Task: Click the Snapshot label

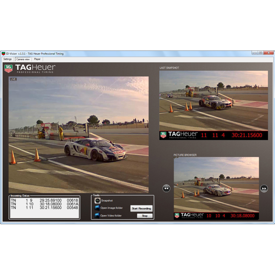Action: click(107, 201)
